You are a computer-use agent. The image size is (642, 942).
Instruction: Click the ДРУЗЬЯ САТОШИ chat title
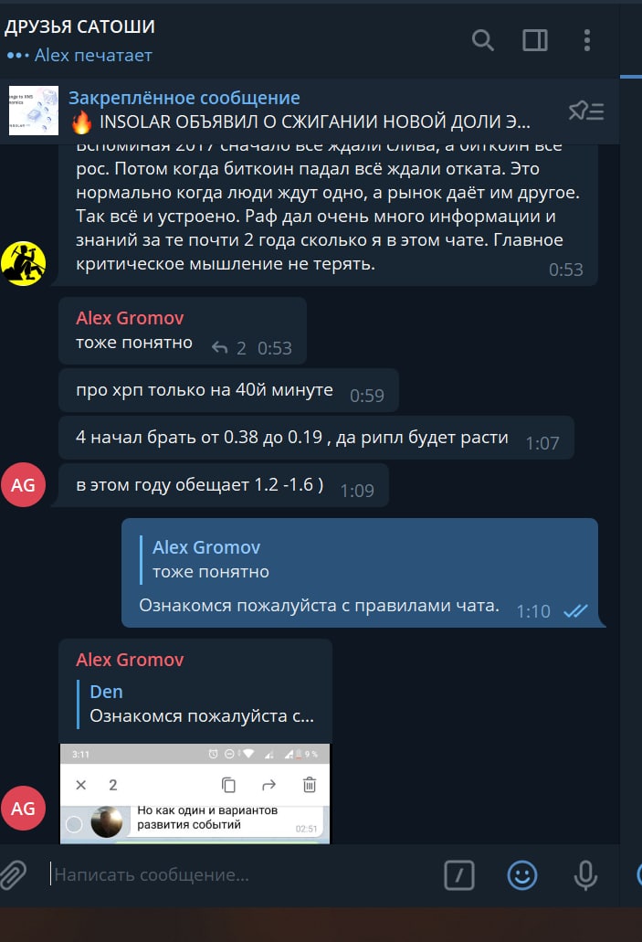pyautogui.click(x=79, y=26)
